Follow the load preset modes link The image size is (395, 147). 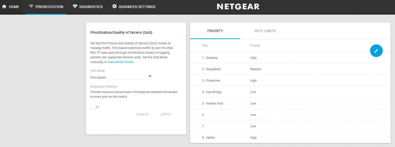121,62
